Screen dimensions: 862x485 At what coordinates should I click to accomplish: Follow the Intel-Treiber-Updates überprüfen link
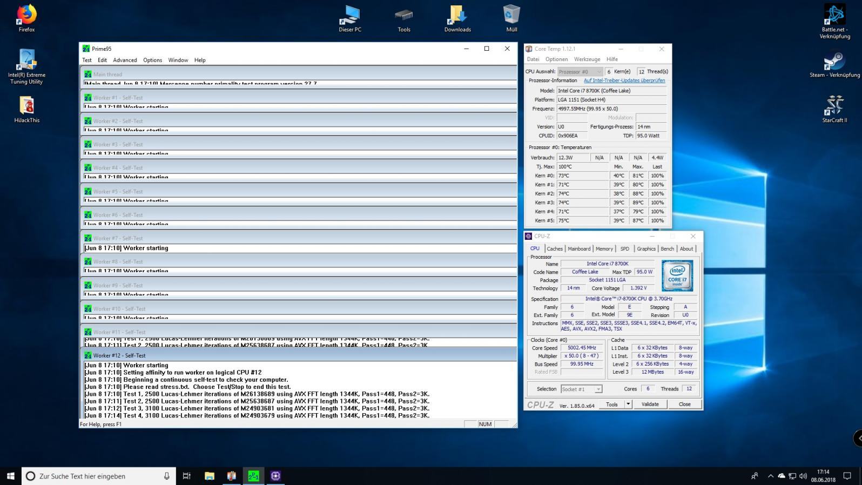tap(624, 80)
